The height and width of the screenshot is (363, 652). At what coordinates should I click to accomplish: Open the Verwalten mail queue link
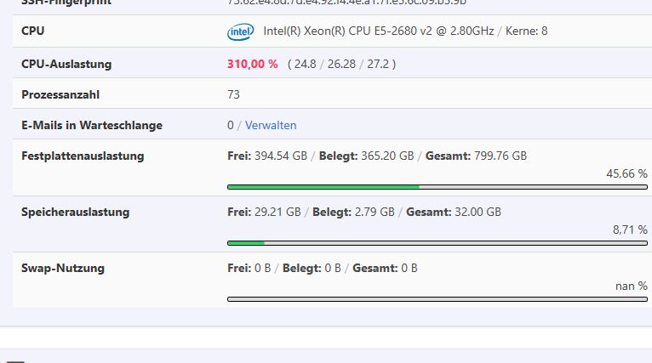coord(271,125)
